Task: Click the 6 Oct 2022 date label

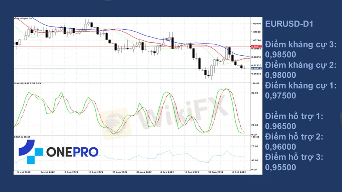Action: tap(239, 172)
